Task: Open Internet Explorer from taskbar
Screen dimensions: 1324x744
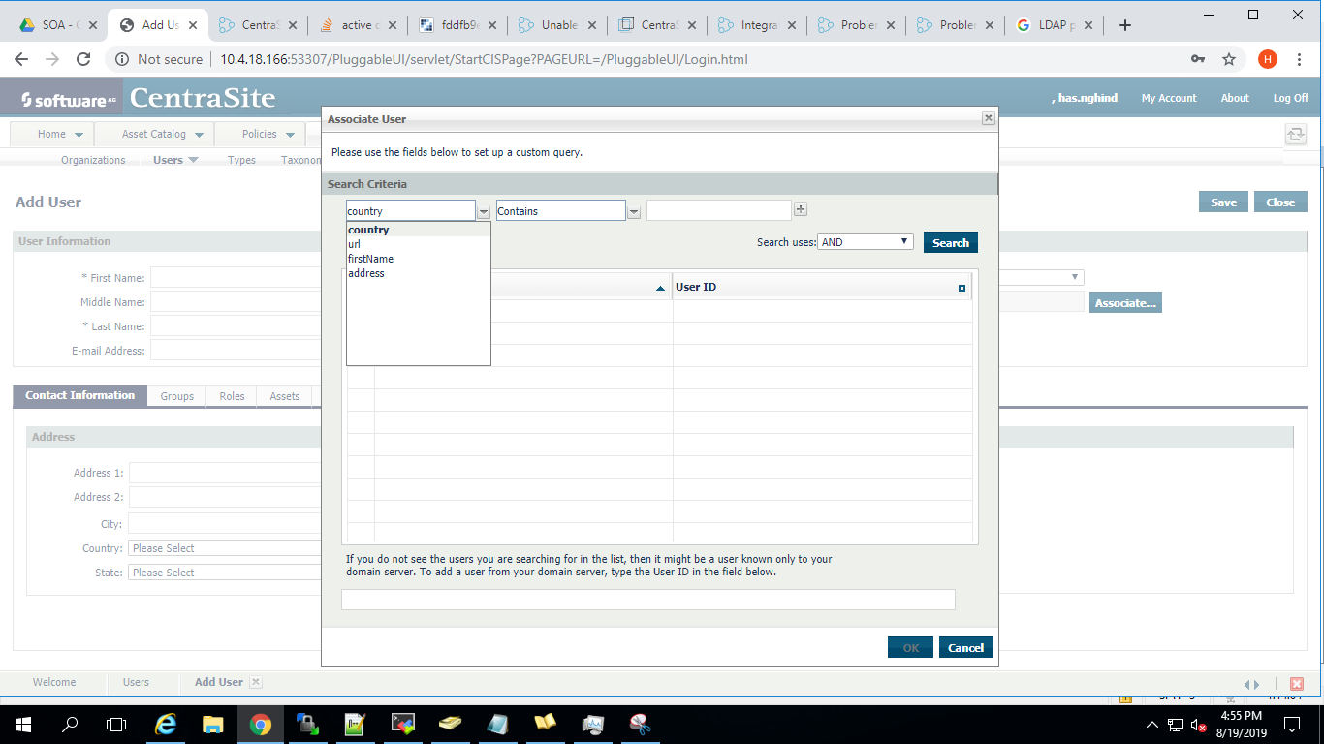Action: [x=166, y=724]
